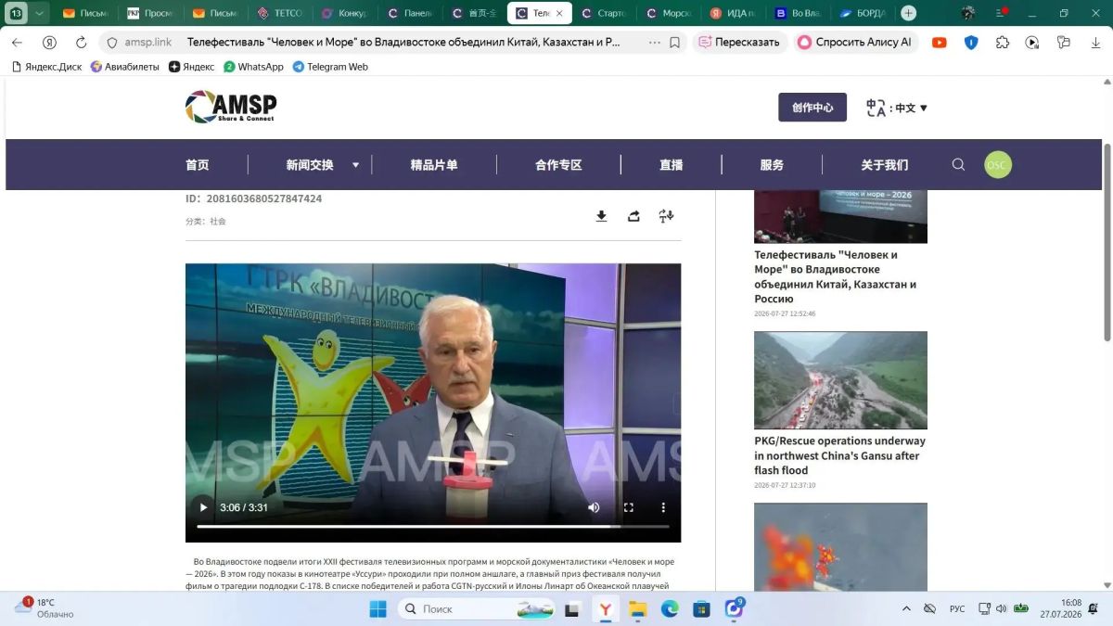Image resolution: width=1113 pixels, height=626 pixels.
Task: Download the video using download icon
Action: pos(601,216)
